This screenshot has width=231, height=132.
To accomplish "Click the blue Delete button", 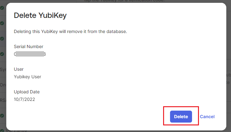I will click(181, 117).
